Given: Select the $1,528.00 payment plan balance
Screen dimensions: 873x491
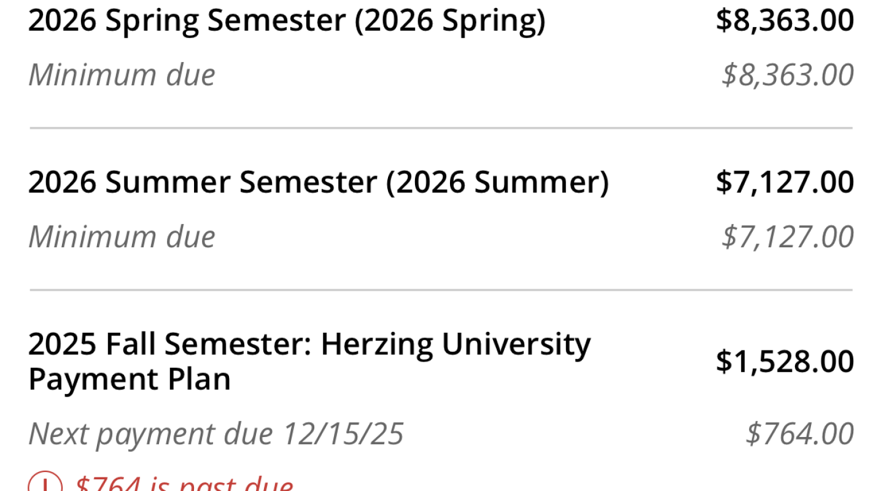Looking at the screenshot, I should 785,361.
